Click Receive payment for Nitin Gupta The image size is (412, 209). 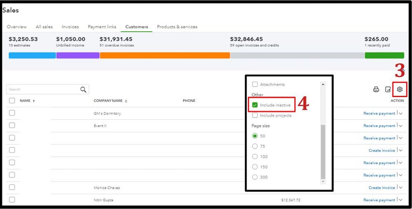379,200
